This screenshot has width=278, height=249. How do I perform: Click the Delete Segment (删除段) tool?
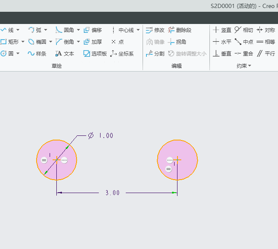pyautogui.click(x=180, y=30)
